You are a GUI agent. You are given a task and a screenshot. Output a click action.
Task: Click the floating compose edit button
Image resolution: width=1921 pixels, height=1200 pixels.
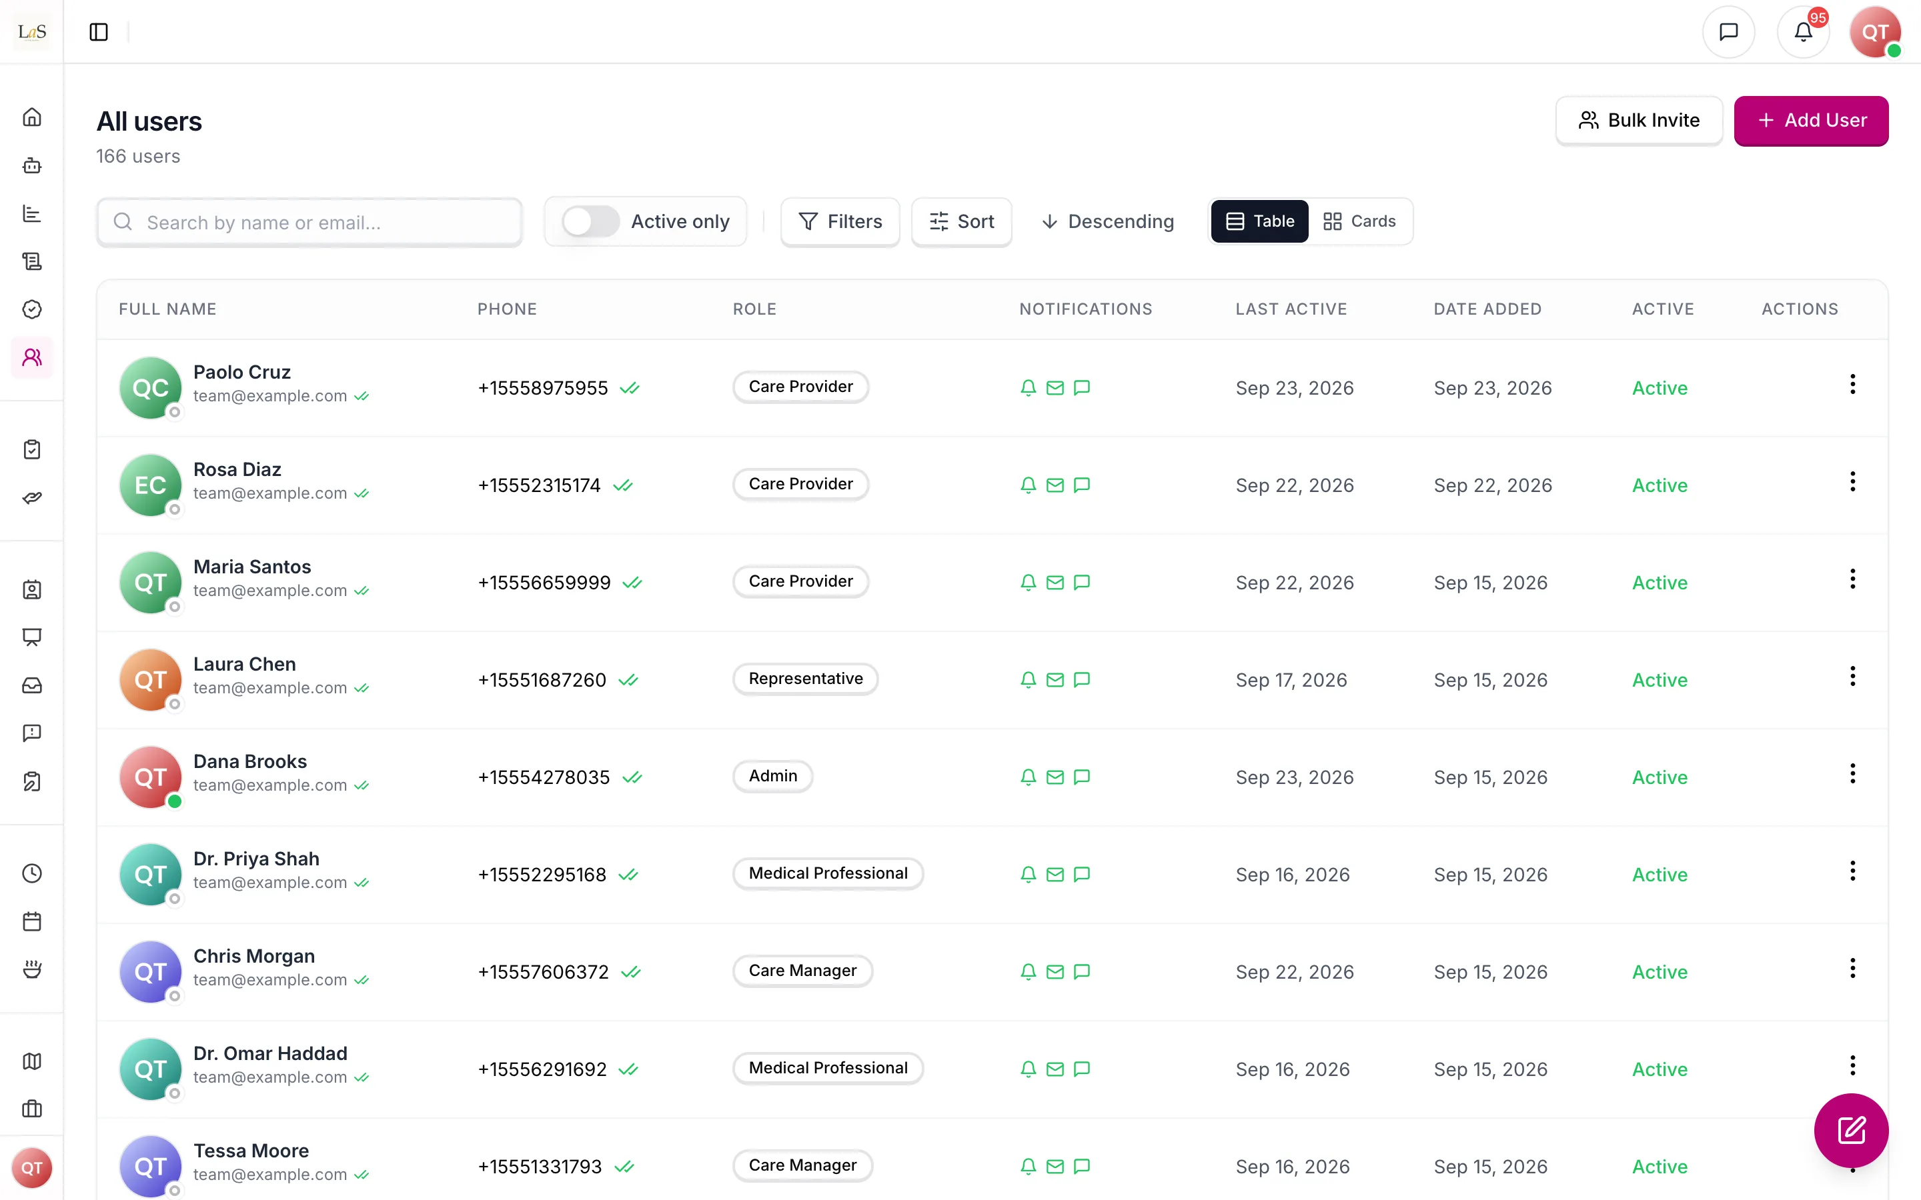point(1851,1130)
